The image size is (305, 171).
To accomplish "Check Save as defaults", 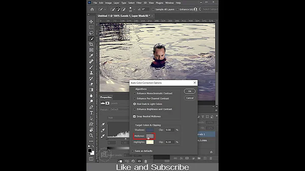I will [x=133, y=151].
